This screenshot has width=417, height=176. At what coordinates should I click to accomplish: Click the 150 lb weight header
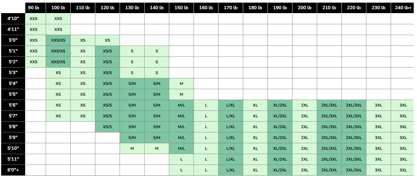[x=181, y=8]
